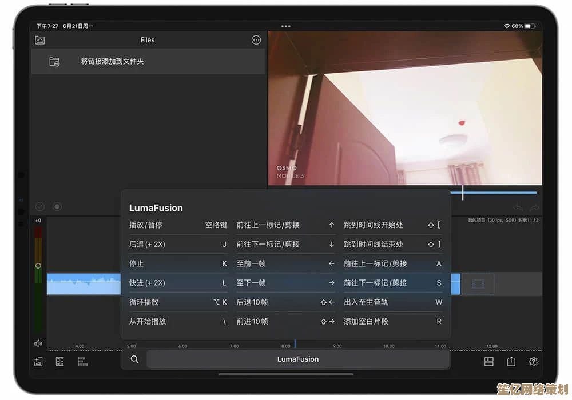Click '出入至主音轨' shortcut entry

(x=393, y=302)
